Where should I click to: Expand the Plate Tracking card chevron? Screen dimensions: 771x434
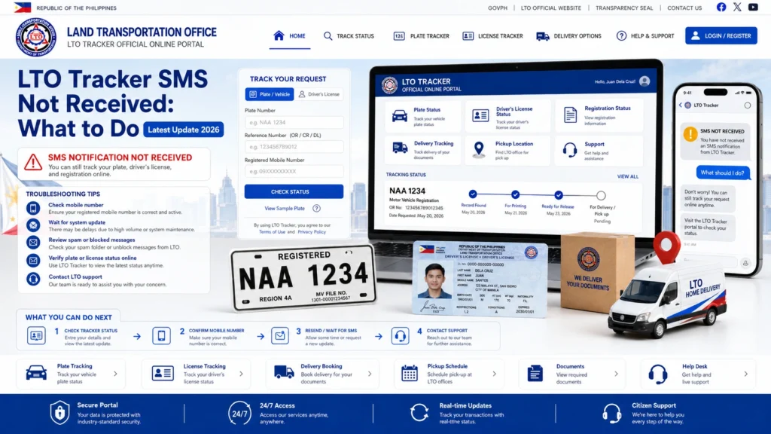click(115, 374)
